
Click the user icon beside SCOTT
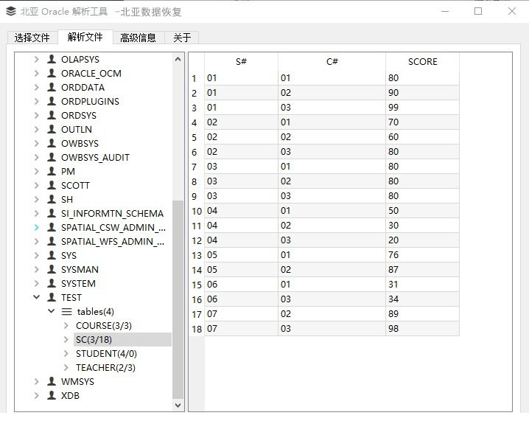click(52, 185)
